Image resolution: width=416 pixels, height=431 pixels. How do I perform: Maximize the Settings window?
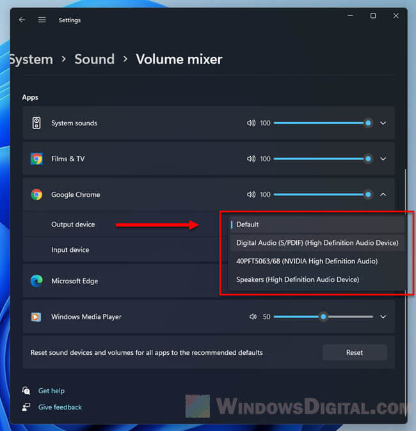[373, 16]
